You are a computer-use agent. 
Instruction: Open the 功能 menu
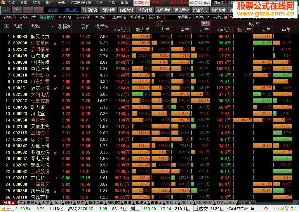pyautogui.click(x=24, y=3)
